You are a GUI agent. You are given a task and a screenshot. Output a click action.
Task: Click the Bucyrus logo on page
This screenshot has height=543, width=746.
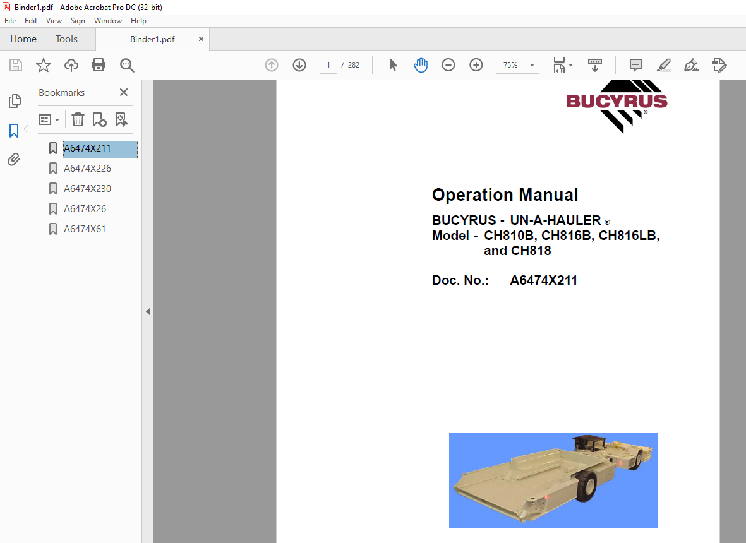617,107
